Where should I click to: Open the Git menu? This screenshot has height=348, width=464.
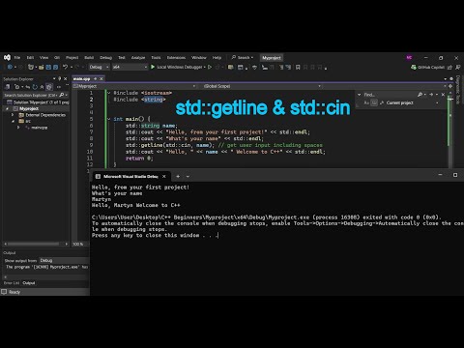[x=57, y=58]
